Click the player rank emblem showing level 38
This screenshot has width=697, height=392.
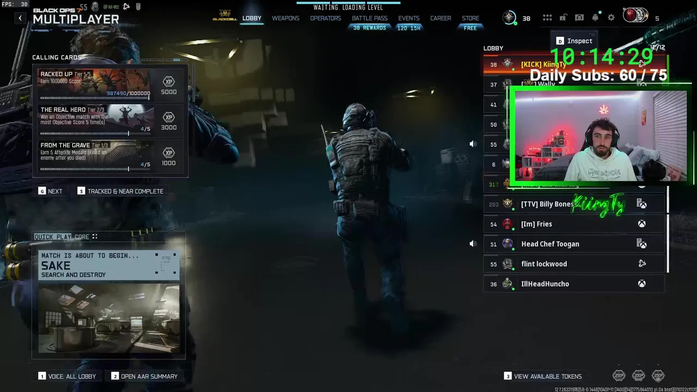tap(510, 18)
